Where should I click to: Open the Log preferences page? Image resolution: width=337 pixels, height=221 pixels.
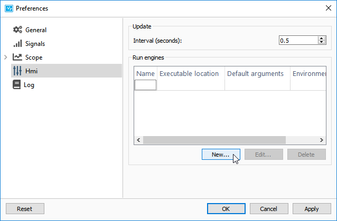(x=29, y=85)
